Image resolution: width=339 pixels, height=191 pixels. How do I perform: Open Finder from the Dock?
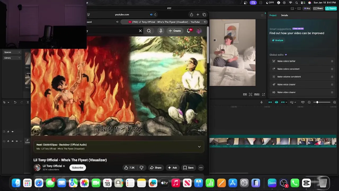click(x=16, y=183)
